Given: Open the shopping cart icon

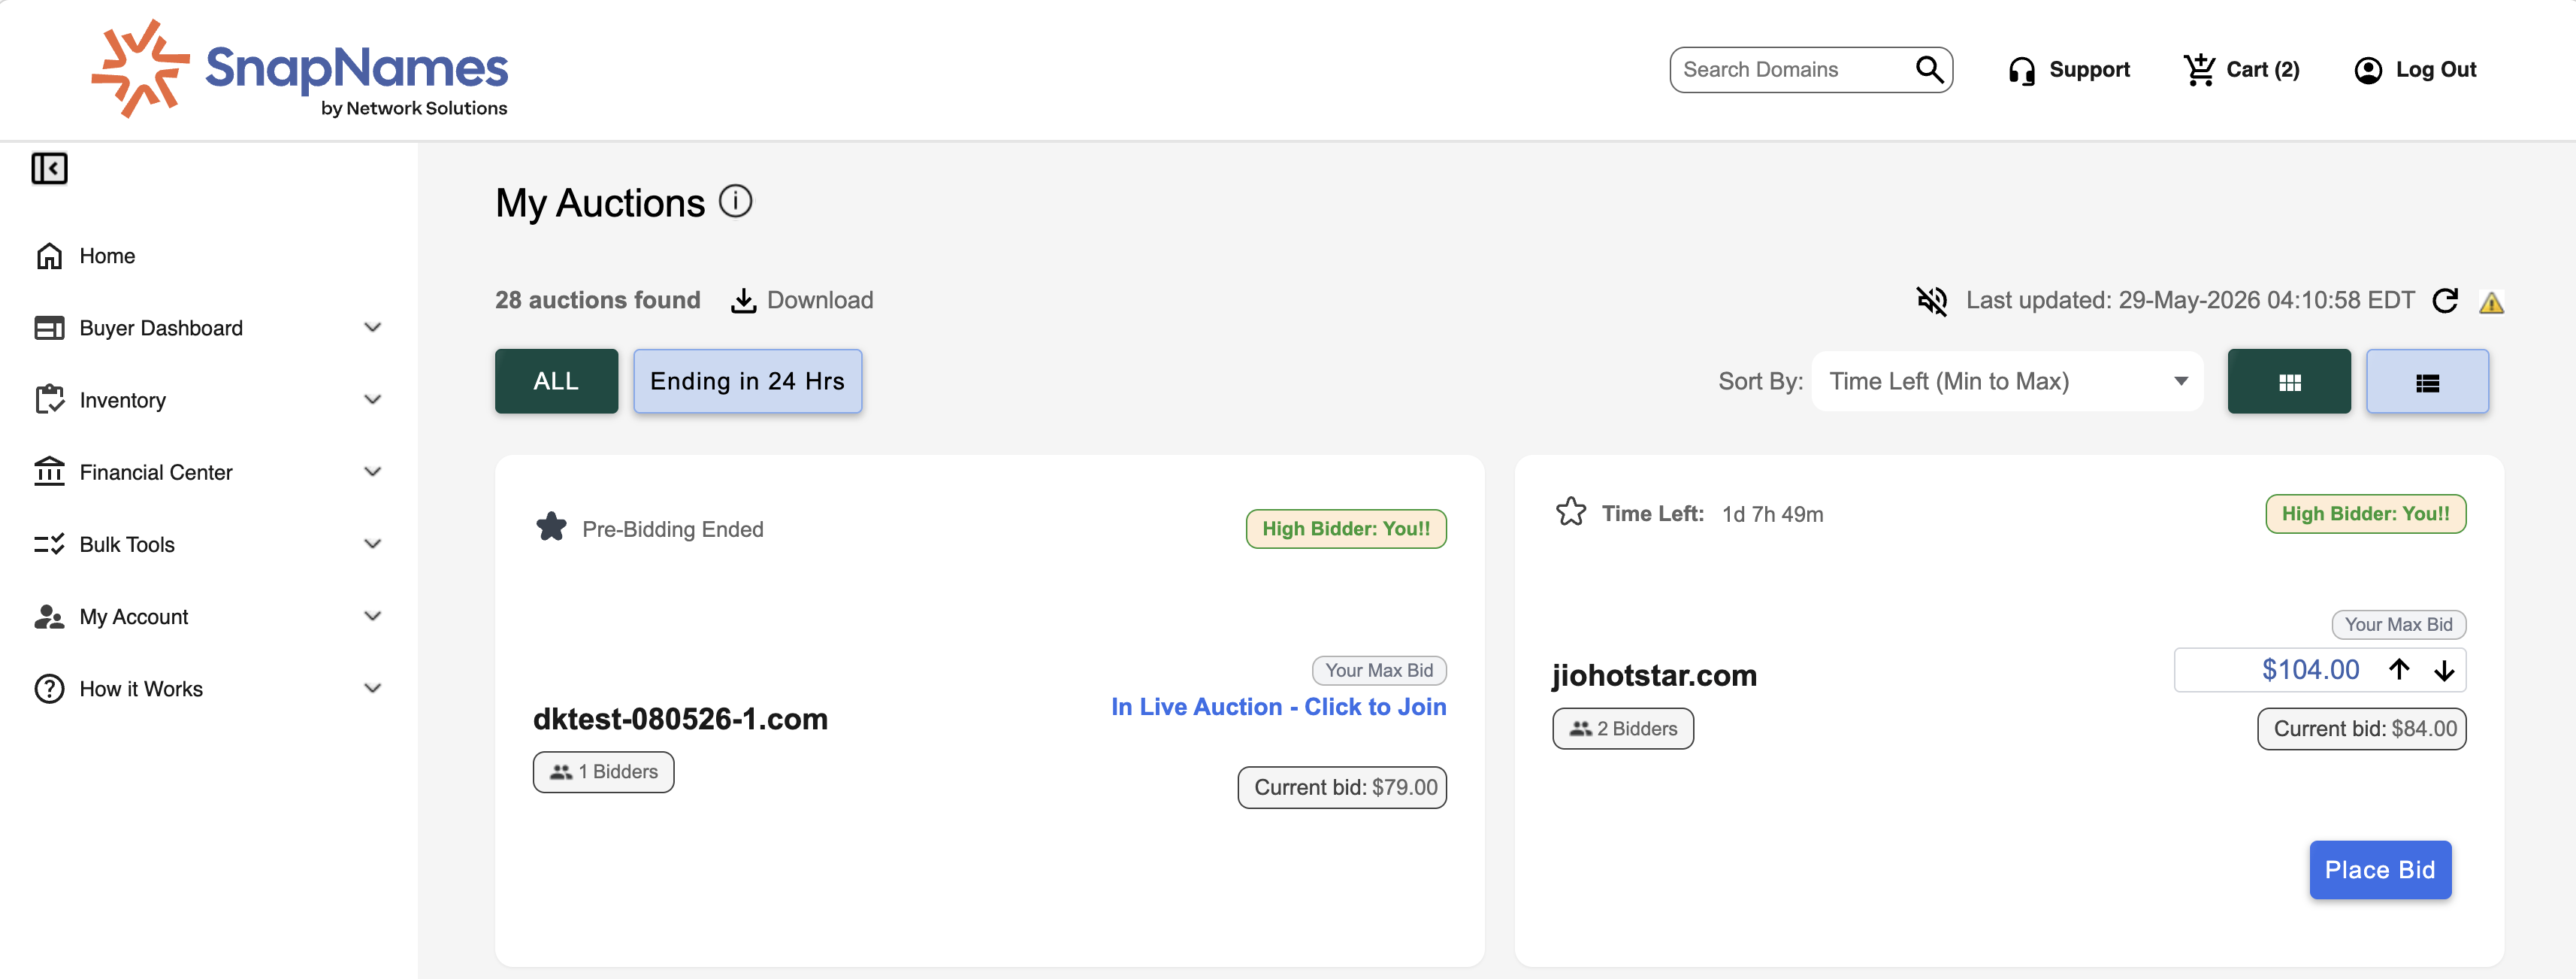Looking at the screenshot, I should (2199, 69).
